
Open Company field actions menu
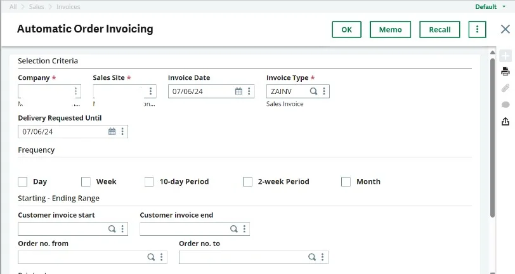click(x=76, y=91)
